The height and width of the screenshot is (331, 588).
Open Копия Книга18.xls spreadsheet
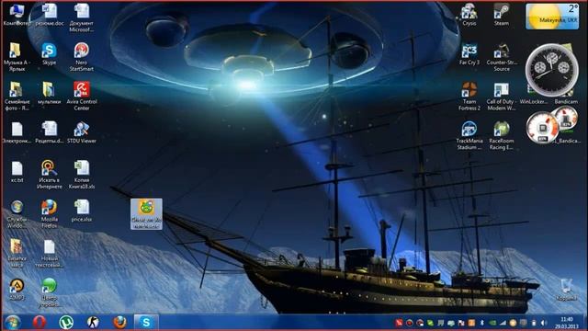(x=82, y=175)
